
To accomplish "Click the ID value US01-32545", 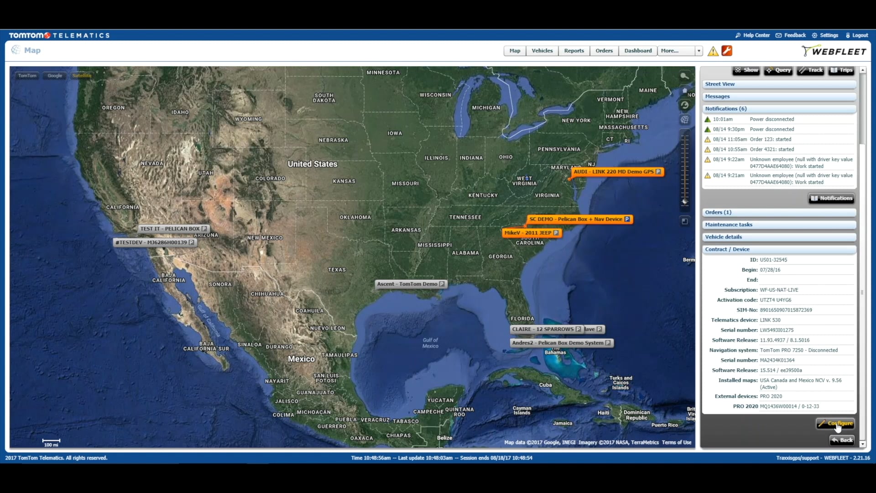I will [x=773, y=260].
